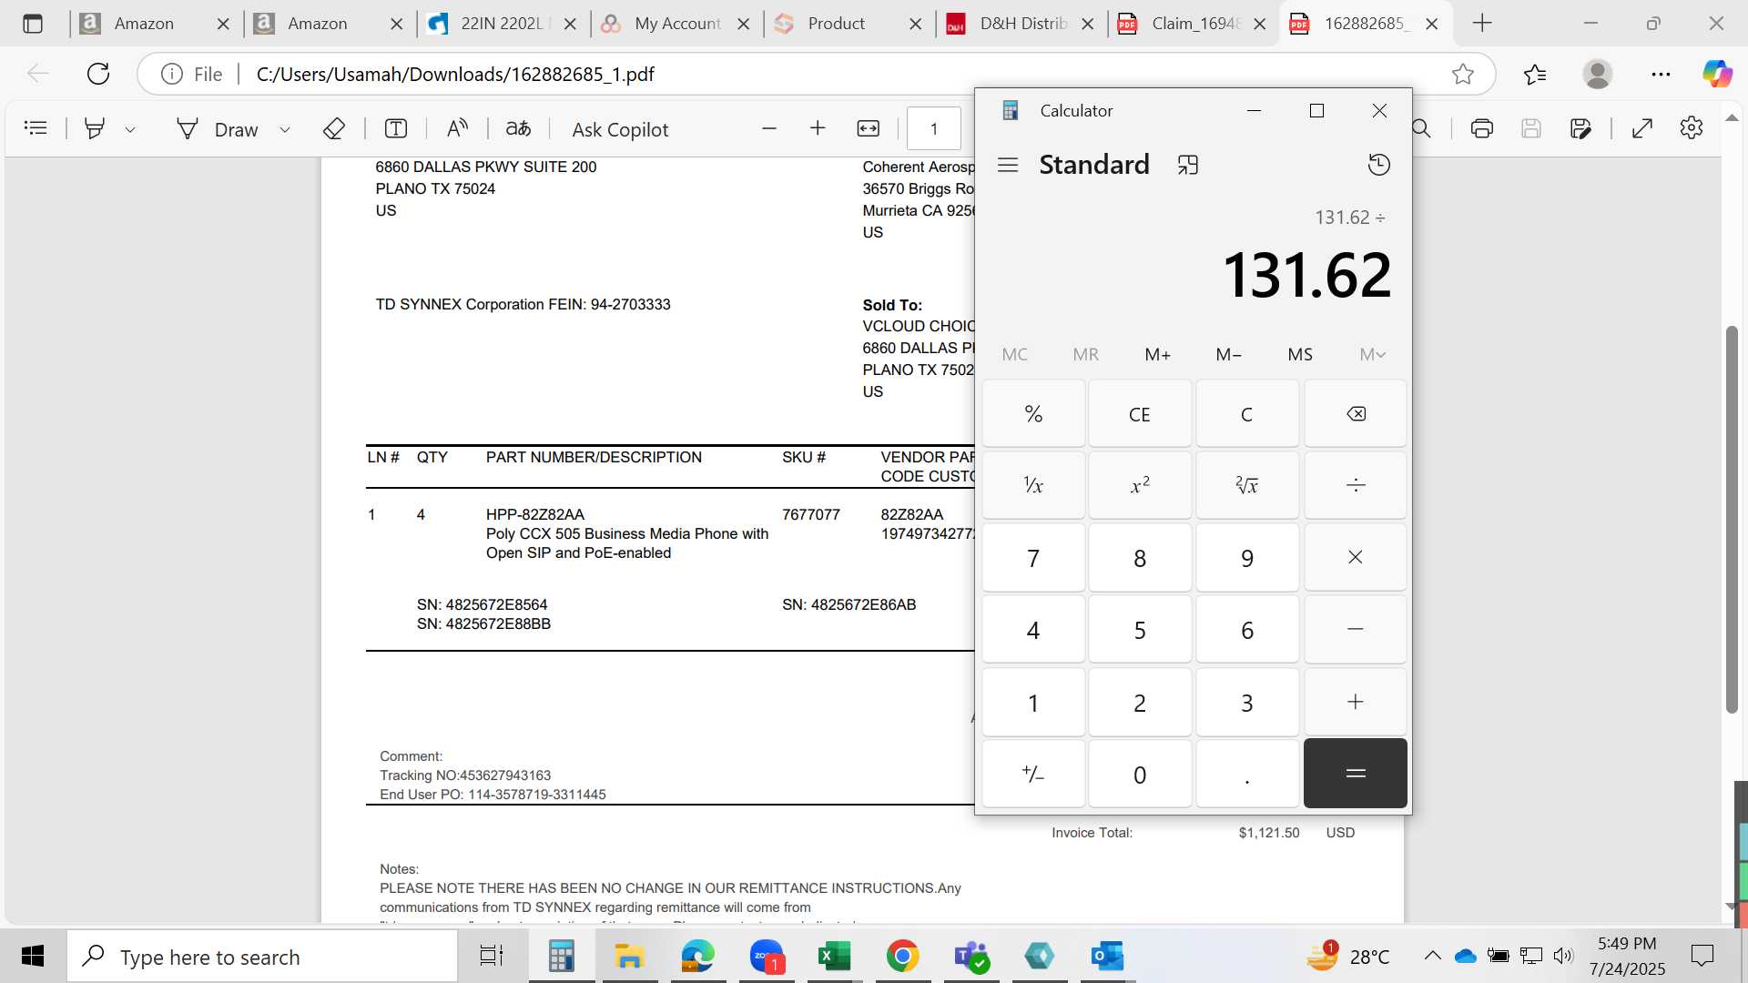Select the Erase tool
The width and height of the screenshot is (1748, 983).
coord(334,128)
